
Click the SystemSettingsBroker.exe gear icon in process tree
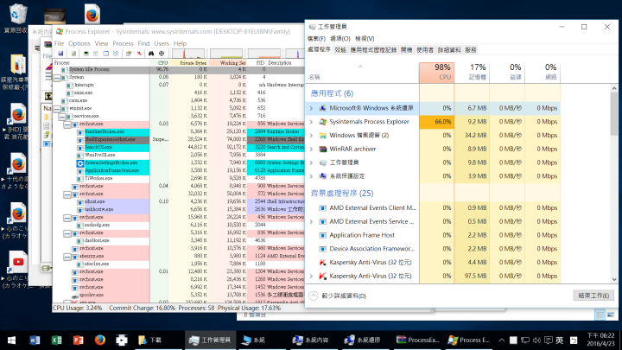tap(80, 163)
